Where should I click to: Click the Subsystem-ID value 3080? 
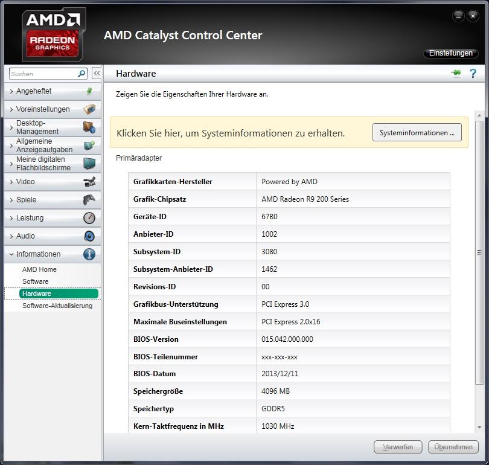(269, 251)
